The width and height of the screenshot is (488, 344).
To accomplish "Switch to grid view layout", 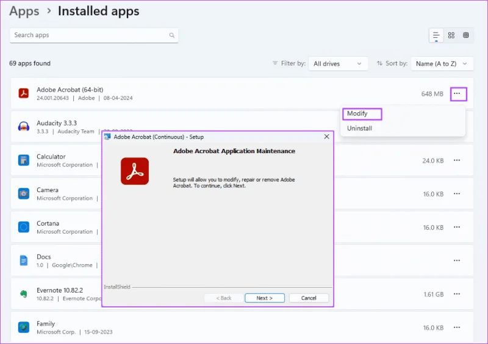I will click(x=451, y=35).
